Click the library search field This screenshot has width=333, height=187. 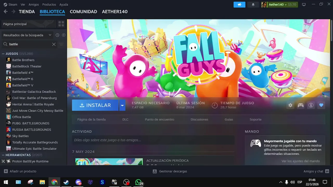(x=29, y=44)
